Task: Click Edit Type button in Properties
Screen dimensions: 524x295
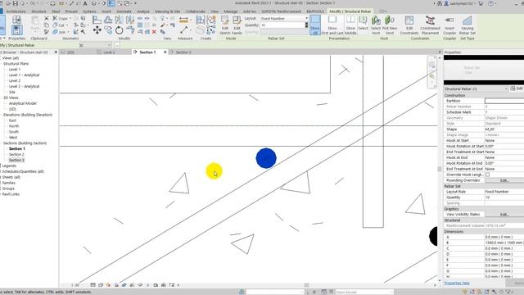Action: 517,88
